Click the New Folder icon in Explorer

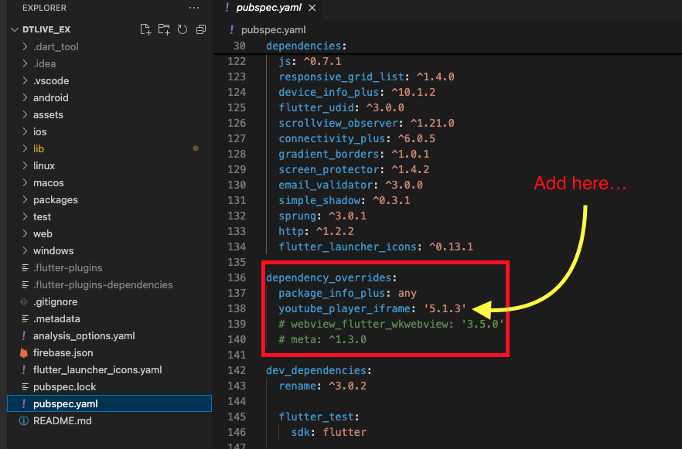pyautogui.click(x=164, y=29)
